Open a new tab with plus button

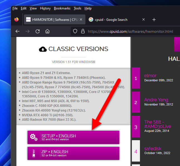pyautogui.click(x=154, y=20)
